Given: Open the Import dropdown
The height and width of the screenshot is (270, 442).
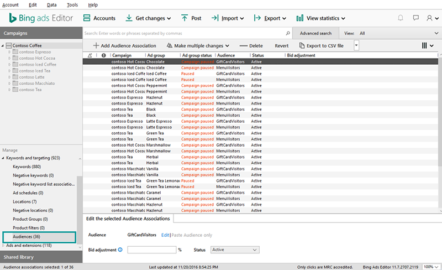Looking at the screenshot, I should 228,18.
